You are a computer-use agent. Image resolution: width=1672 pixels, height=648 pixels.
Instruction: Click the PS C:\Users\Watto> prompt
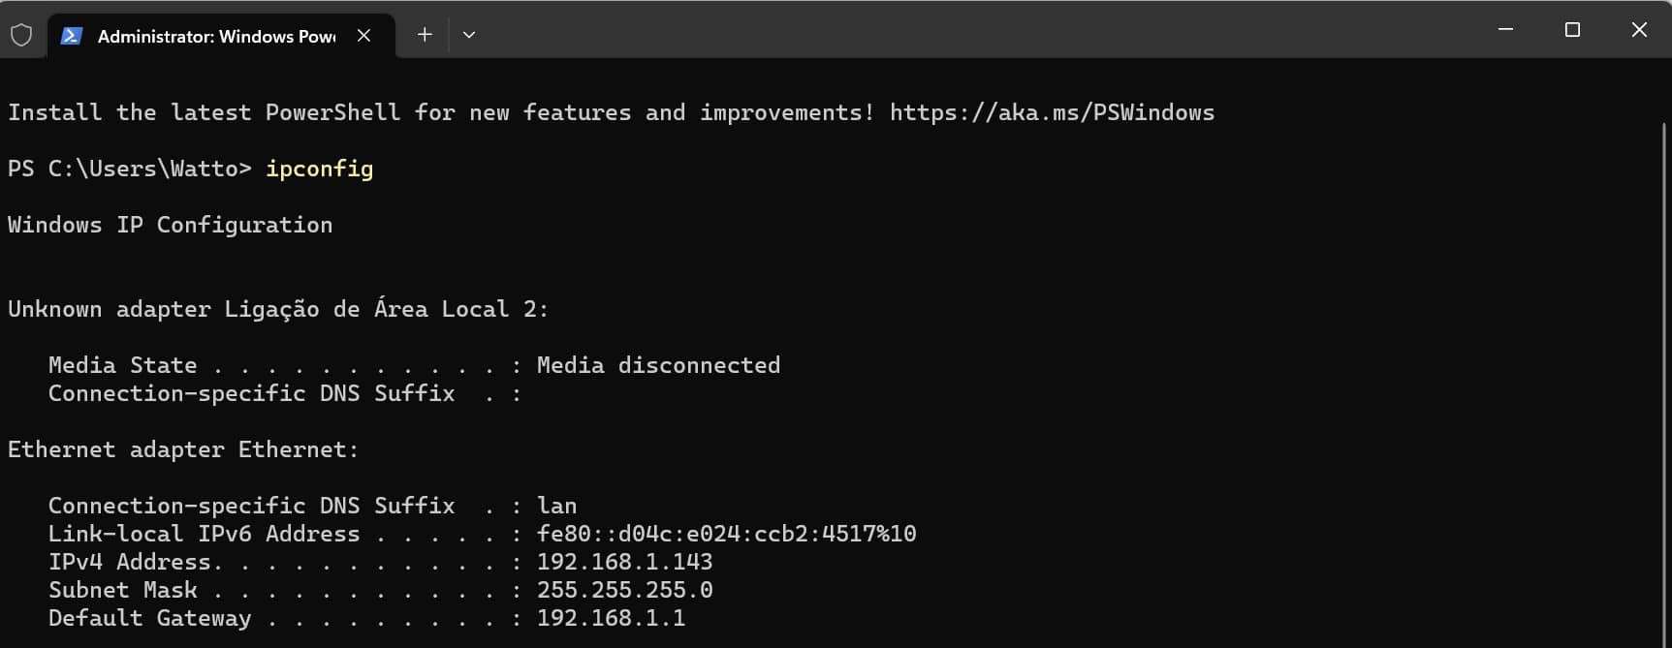[129, 169]
